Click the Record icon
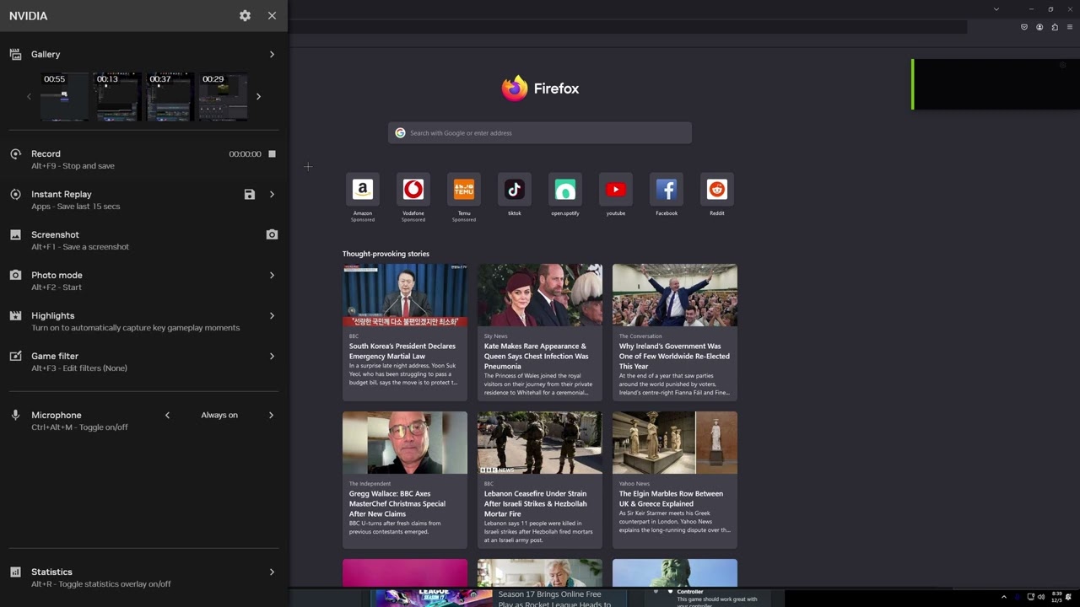Viewport: 1080px width, 607px height. pyautogui.click(x=15, y=153)
